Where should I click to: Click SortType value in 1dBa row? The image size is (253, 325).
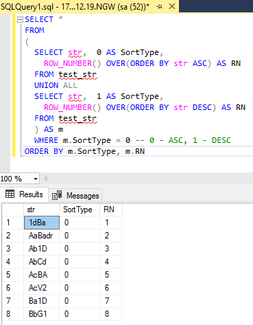tap(80, 223)
